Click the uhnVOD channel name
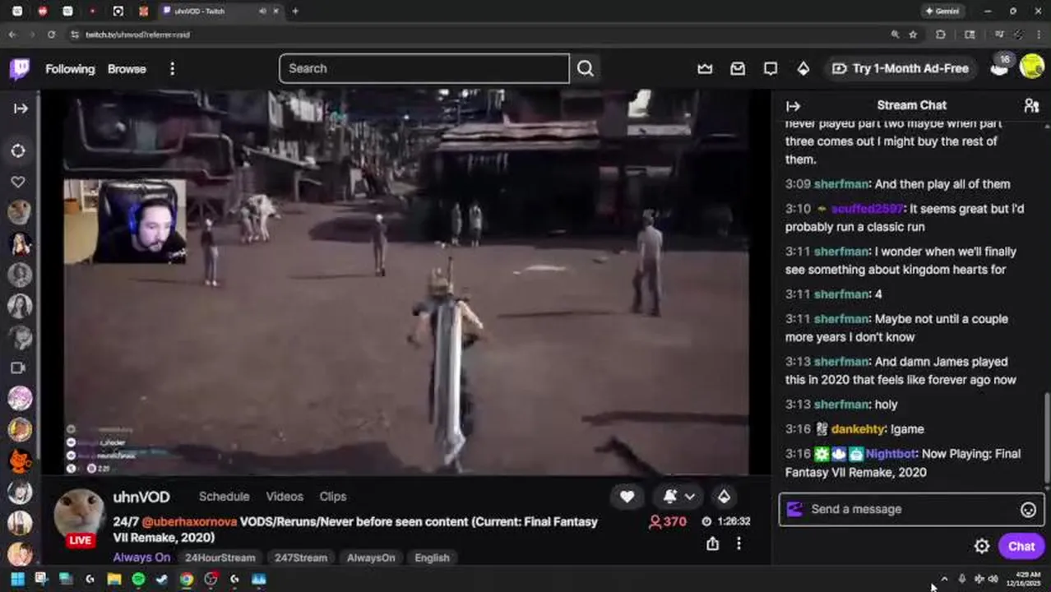Screen dimensions: 1051x592 [141, 497]
